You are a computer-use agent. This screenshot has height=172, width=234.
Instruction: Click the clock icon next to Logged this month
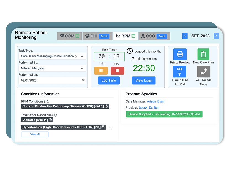[129, 51]
